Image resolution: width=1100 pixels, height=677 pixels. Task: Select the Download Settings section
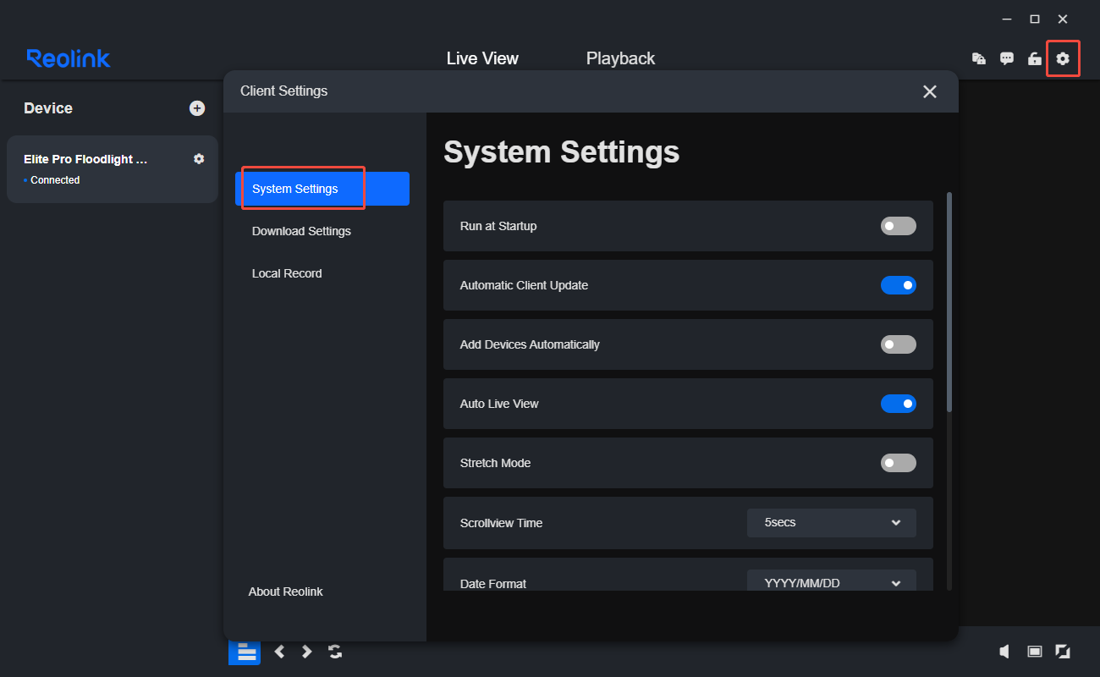[300, 231]
